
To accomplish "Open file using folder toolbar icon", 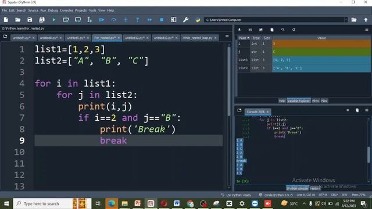I will pyautogui.click(x=18, y=20).
